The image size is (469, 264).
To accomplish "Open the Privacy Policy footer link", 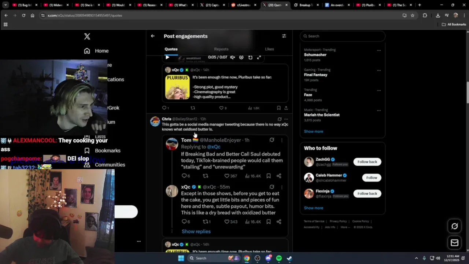I will 338,221.
